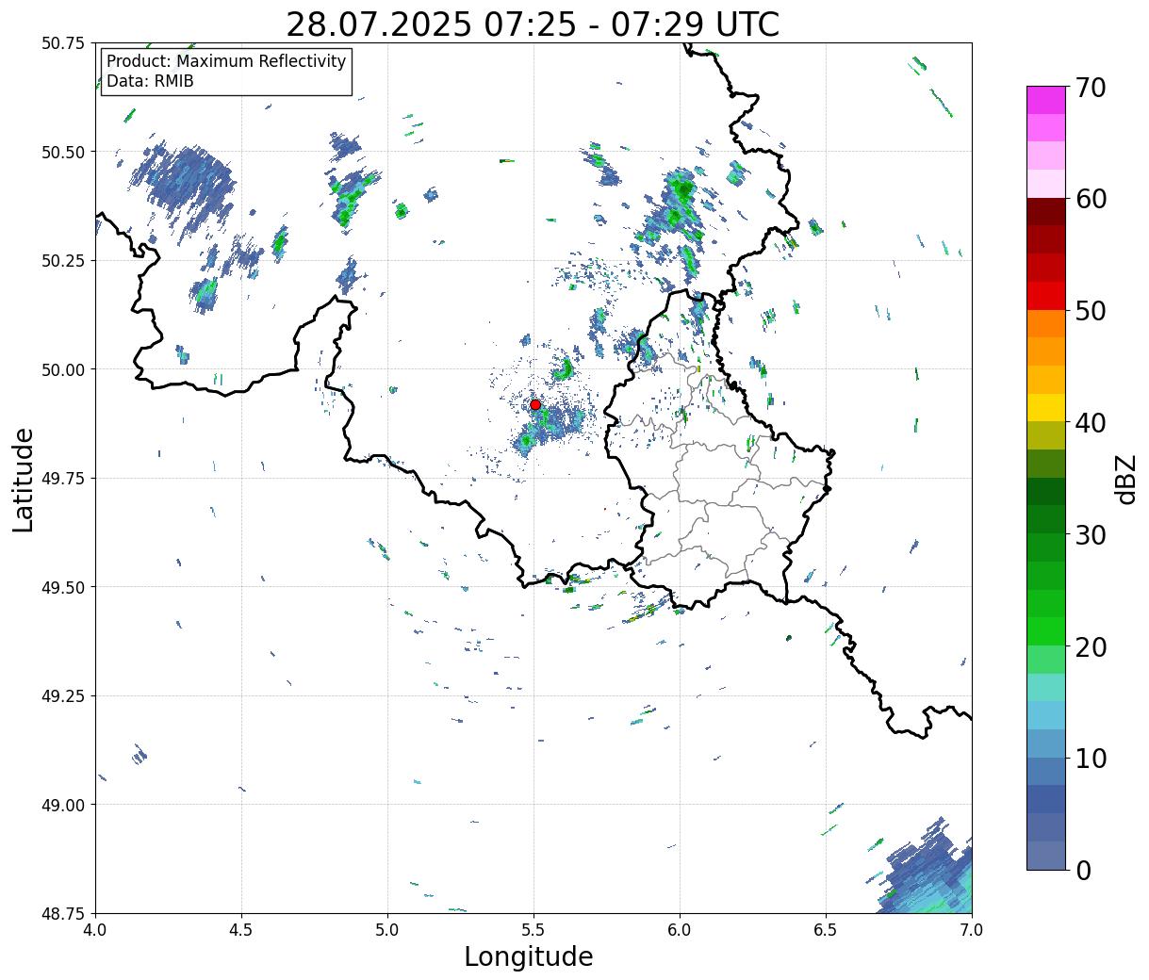Image resolution: width=1149 pixels, height=980 pixels.
Task: Click the 49.75 latitude tick label
Action: (x=63, y=479)
